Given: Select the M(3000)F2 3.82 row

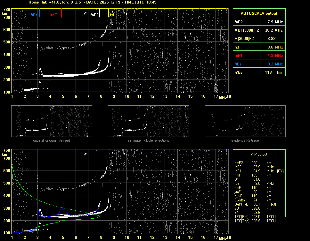Looking at the screenshot, I should (259, 39).
